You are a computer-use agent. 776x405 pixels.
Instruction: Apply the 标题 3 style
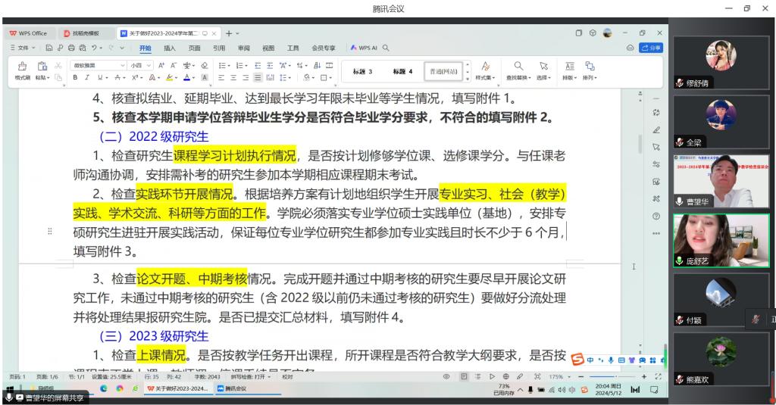tap(362, 72)
